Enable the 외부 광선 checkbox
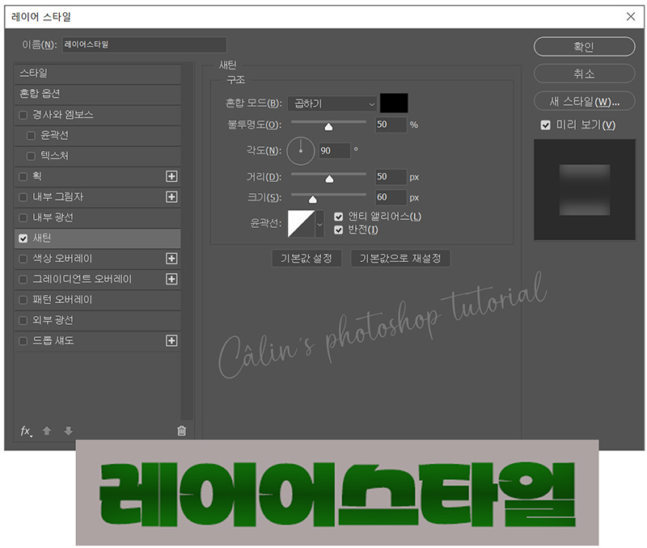 pos(23,320)
